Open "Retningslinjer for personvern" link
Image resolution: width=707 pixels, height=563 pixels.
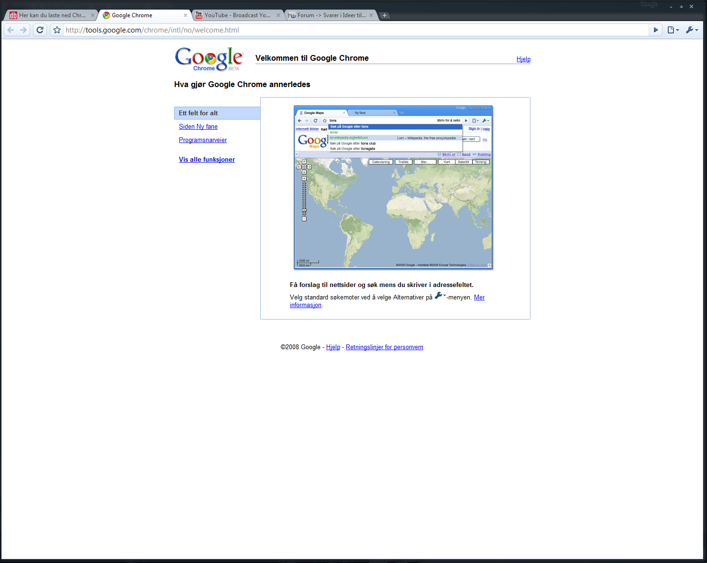(385, 347)
